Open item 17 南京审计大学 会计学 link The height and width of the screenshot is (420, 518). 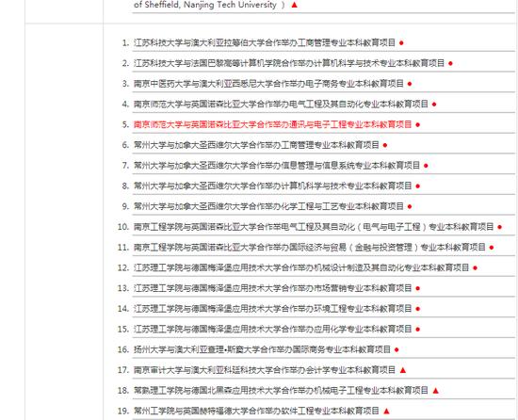265,370
